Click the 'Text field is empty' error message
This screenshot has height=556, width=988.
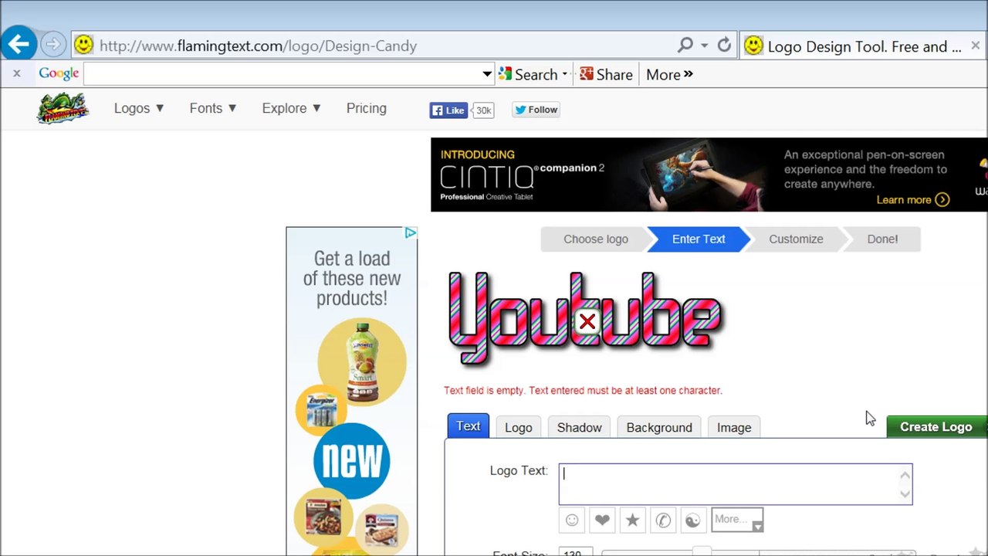pyautogui.click(x=583, y=391)
